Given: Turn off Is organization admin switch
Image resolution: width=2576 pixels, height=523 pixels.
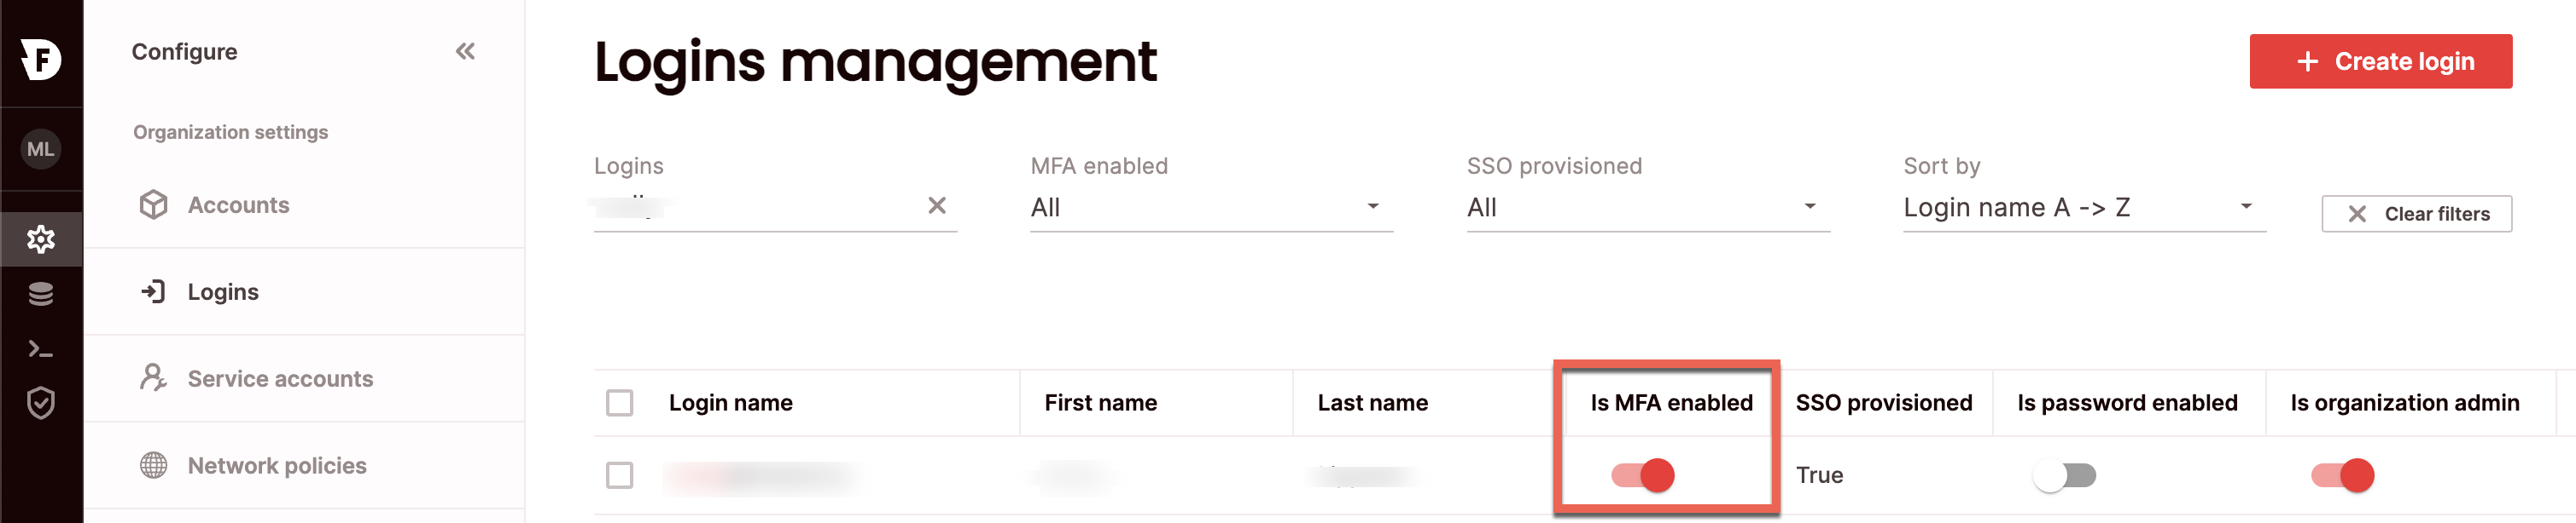Looking at the screenshot, I should pyautogui.click(x=2342, y=475).
